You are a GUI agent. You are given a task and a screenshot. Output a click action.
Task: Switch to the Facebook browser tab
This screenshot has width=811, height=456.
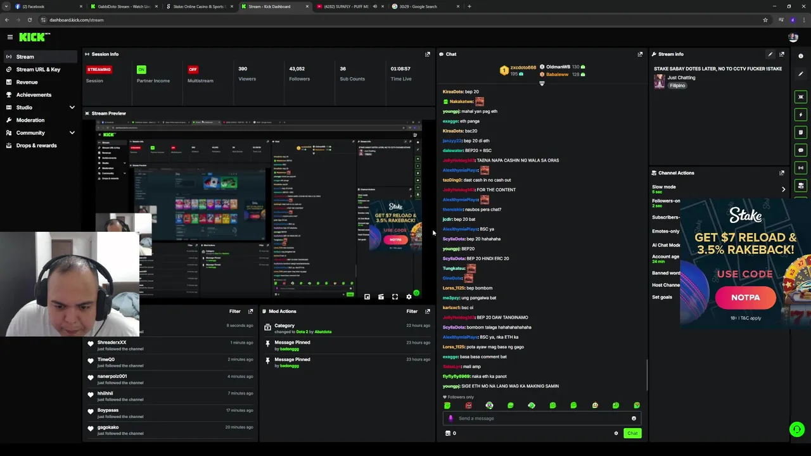click(48, 6)
